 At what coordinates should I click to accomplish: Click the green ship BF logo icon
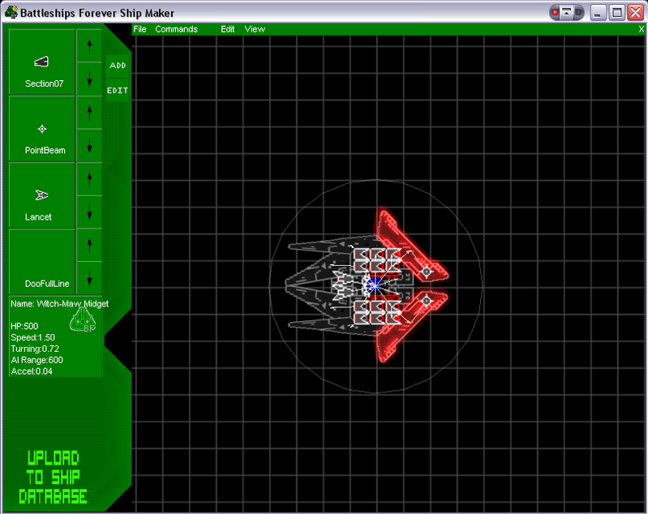pos(83,319)
